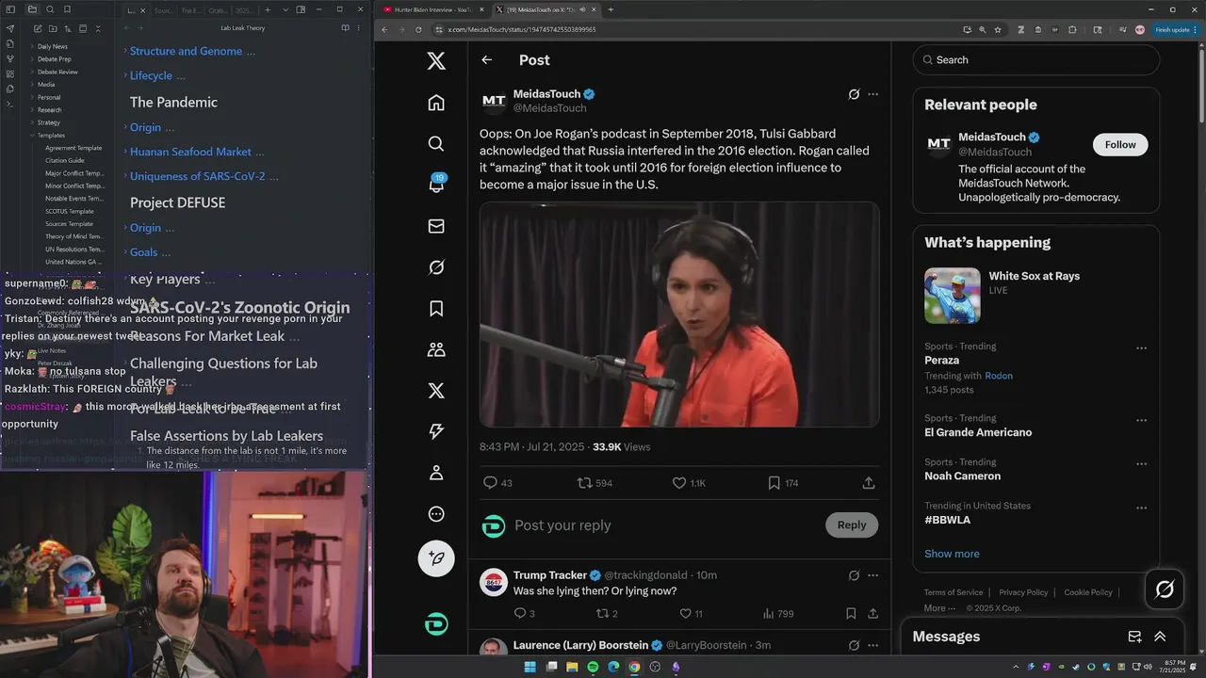Open Messages envelope icon in X sidebar

tap(435, 226)
